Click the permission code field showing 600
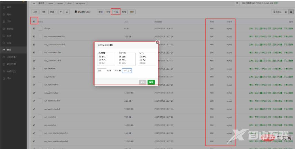The height and width of the screenshot is (149, 295). 101,70
